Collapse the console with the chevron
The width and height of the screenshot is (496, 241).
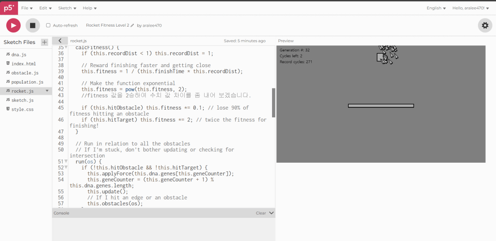[x=272, y=213]
